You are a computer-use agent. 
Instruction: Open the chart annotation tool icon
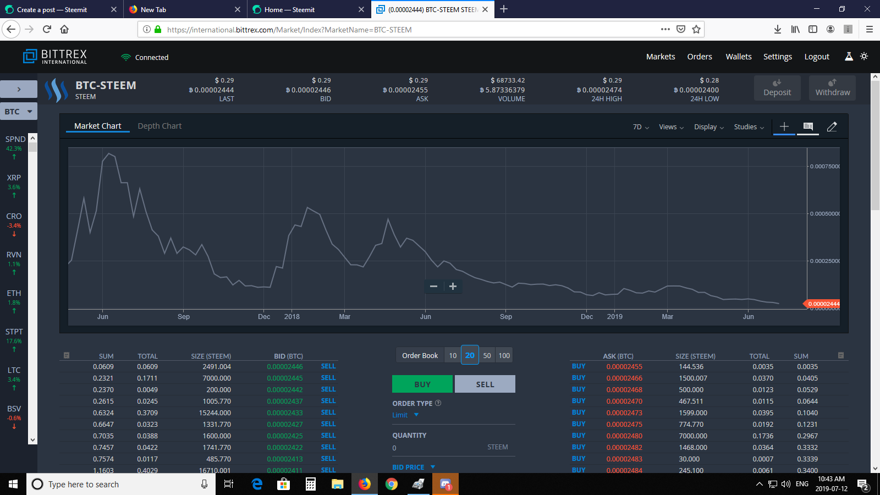click(808, 127)
